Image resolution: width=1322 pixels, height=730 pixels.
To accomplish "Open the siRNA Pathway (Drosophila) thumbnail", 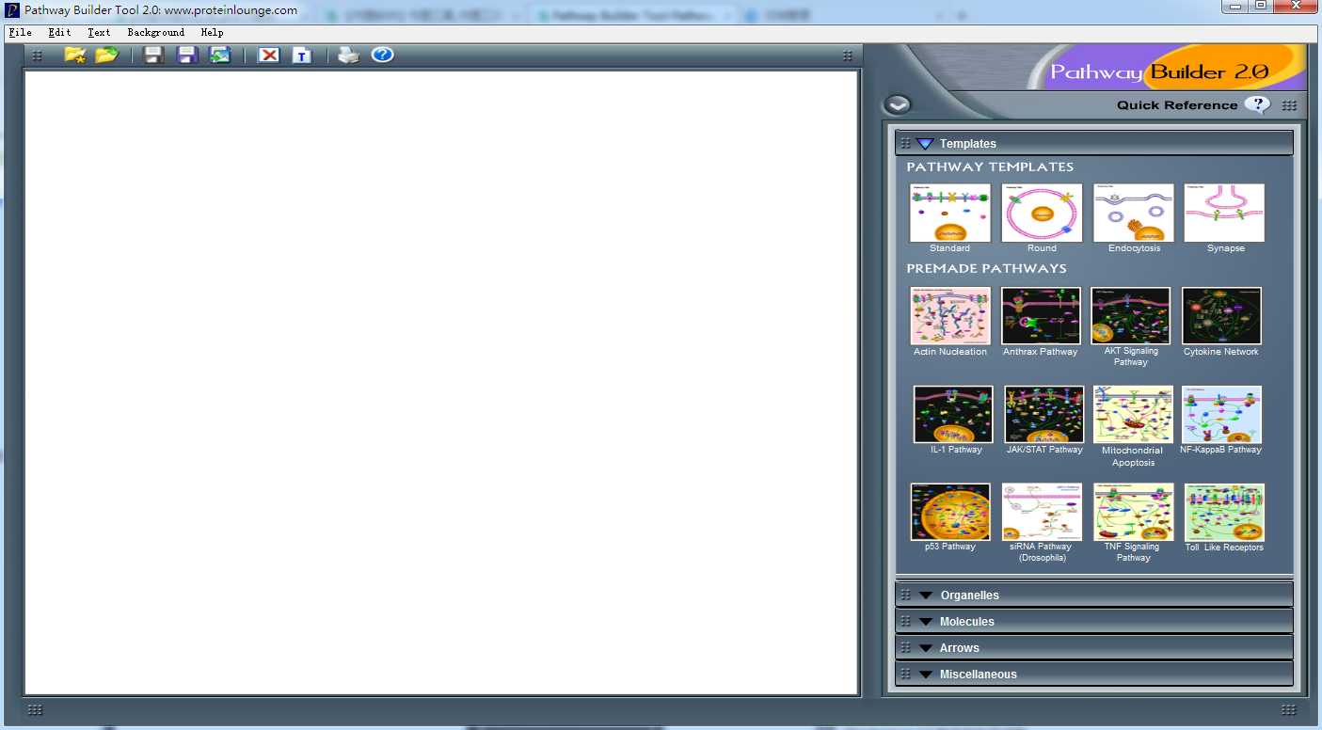I will click(x=1041, y=512).
